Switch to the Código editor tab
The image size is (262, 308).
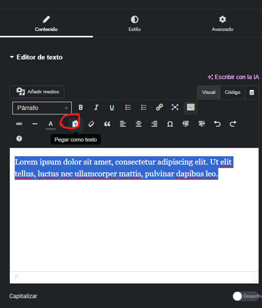pyautogui.click(x=233, y=92)
